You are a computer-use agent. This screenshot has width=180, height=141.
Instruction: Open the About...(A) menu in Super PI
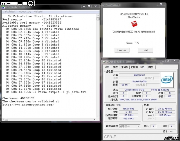coord(25,11)
